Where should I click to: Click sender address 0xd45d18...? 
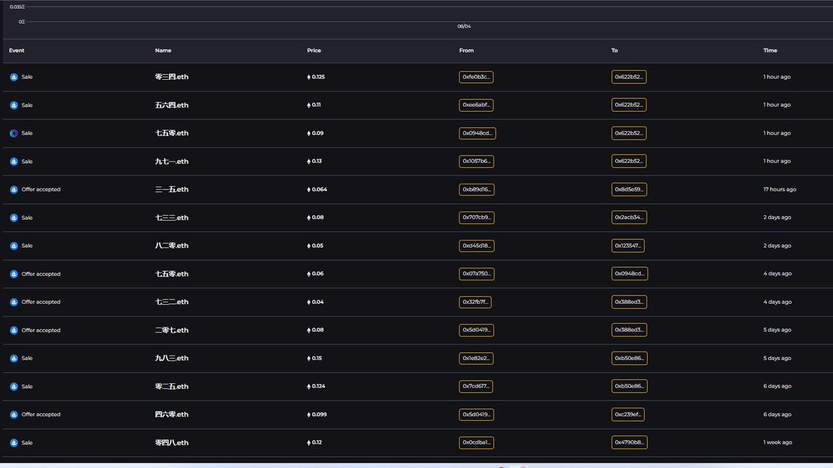coord(477,245)
